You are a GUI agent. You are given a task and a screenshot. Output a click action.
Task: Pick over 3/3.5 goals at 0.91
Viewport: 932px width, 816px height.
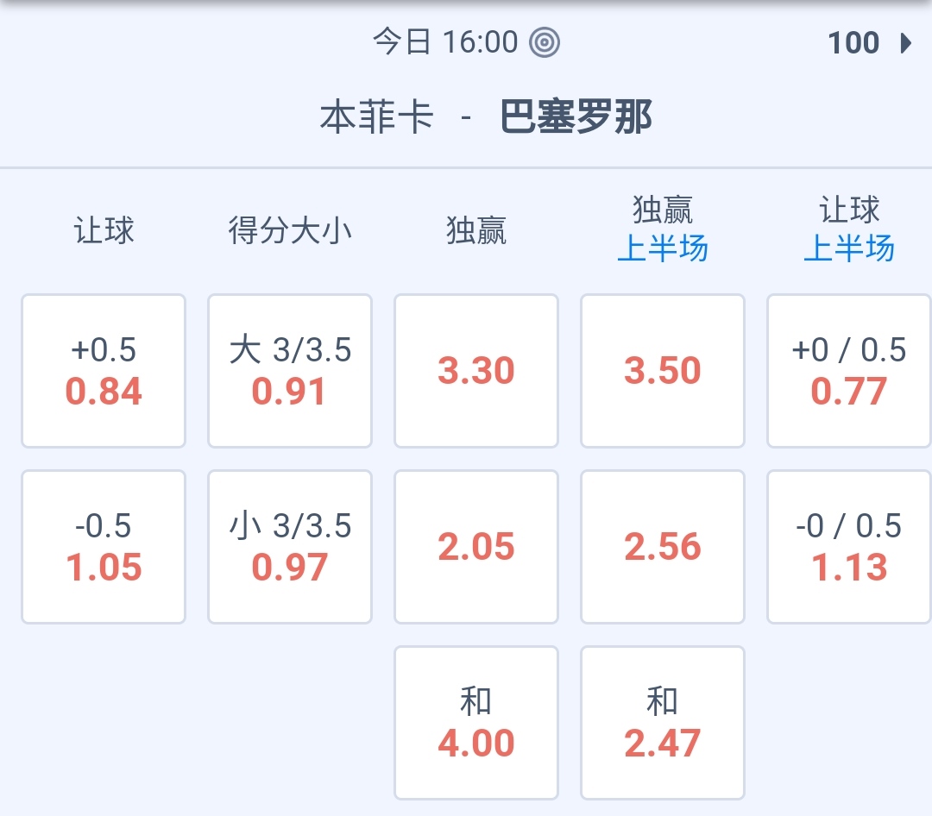(290, 371)
